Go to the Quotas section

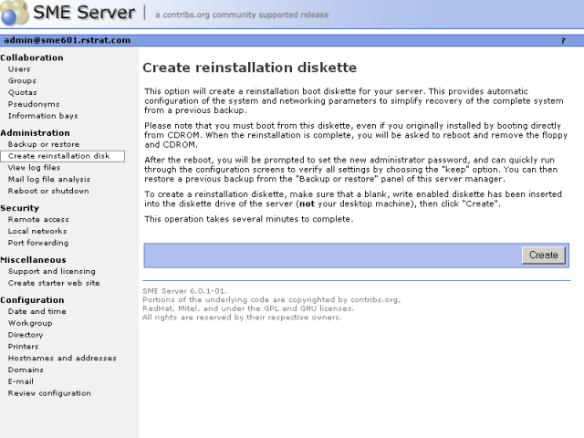[x=22, y=92]
